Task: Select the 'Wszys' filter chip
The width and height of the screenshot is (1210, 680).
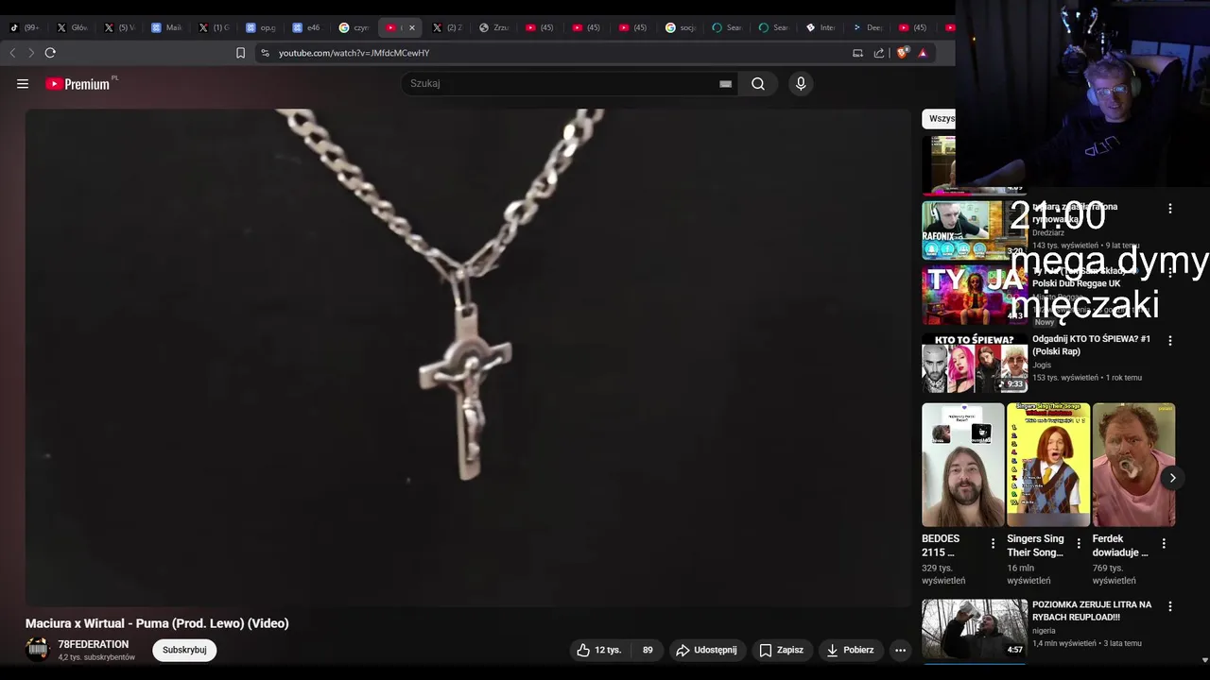Action: click(x=939, y=119)
